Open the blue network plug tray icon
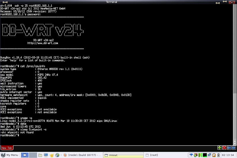 [191, 155]
